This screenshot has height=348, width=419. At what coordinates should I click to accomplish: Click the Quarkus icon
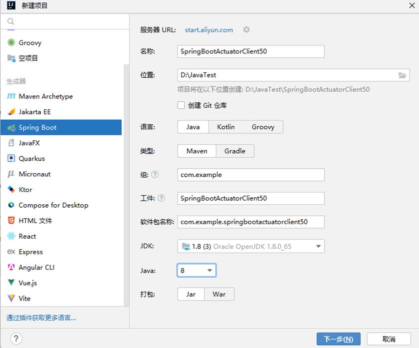[11, 158]
